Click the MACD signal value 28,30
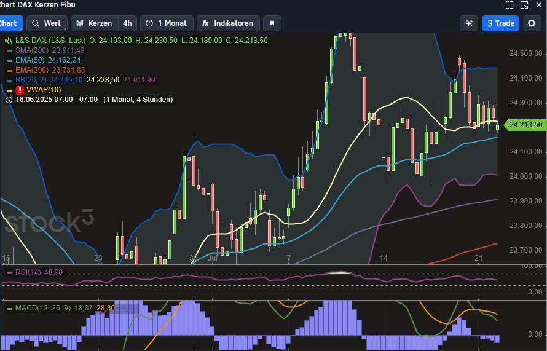547x351 pixels. [105, 308]
